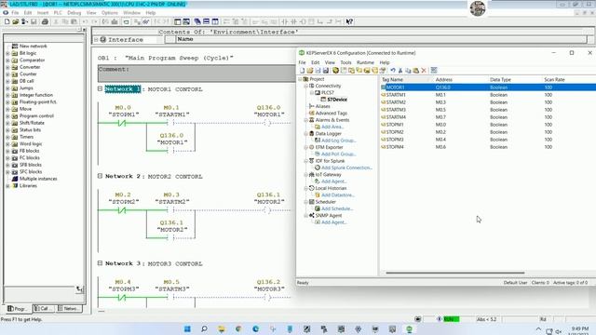Select Advanced Tags in project tree
This screenshot has width=596, height=335.
tap(332, 114)
